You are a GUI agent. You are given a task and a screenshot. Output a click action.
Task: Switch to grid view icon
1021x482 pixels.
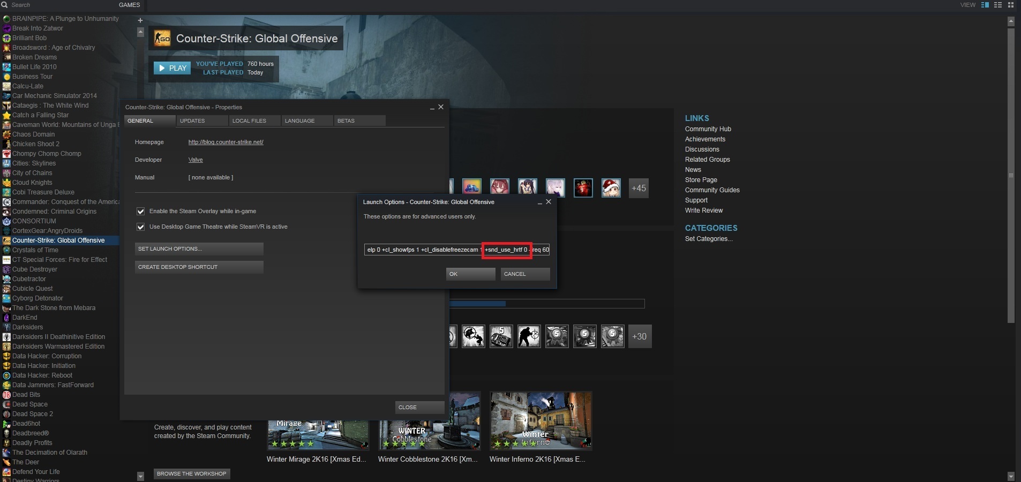click(x=1011, y=5)
